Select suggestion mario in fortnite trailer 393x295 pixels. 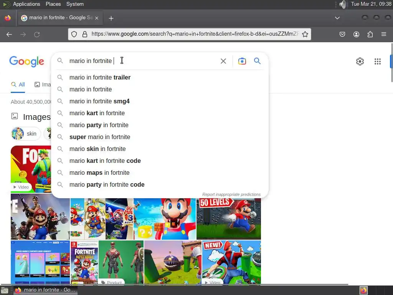(x=160, y=77)
